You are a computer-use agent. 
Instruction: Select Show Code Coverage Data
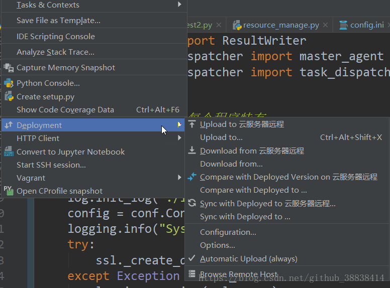(x=94, y=110)
